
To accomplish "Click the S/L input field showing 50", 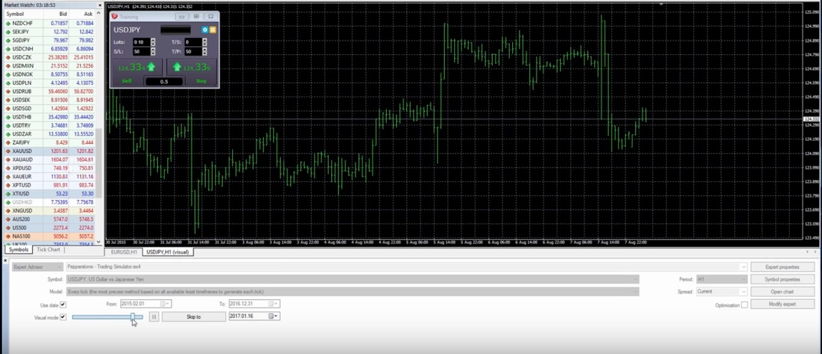I will [x=141, y=52].
